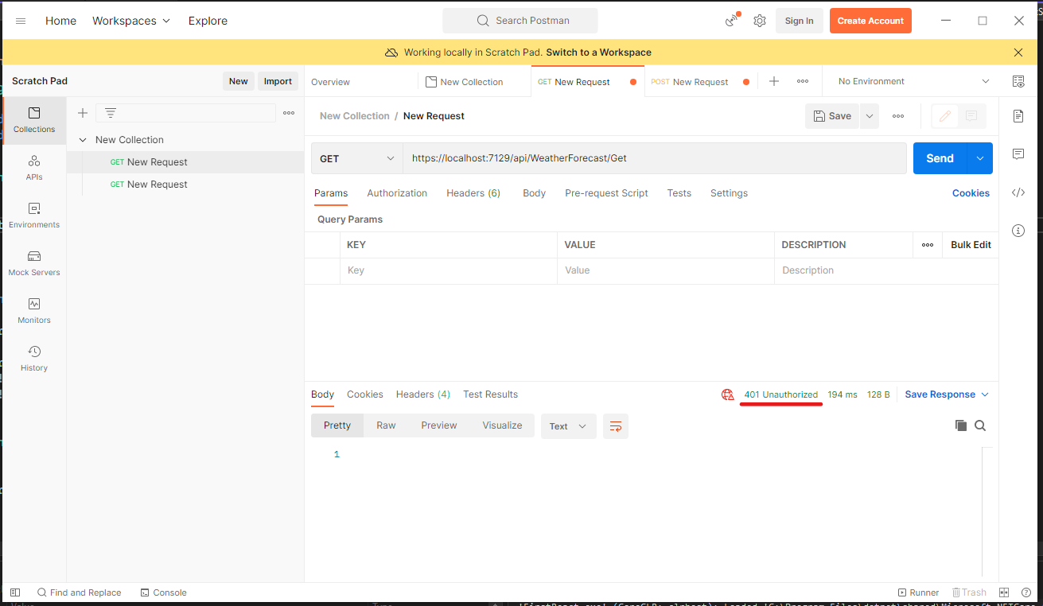Select the Raw response view

[x=386, y=425]
